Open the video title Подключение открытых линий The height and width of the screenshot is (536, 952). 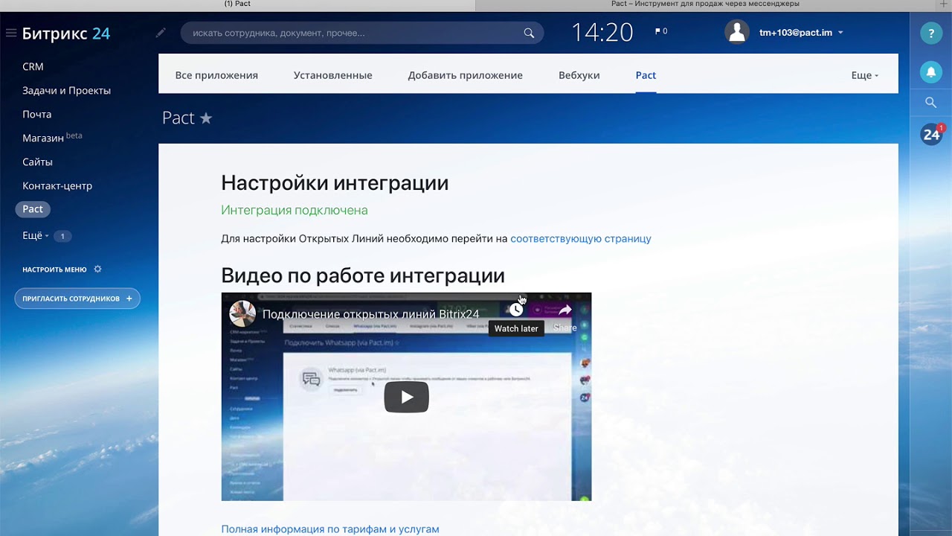point(370,314)
